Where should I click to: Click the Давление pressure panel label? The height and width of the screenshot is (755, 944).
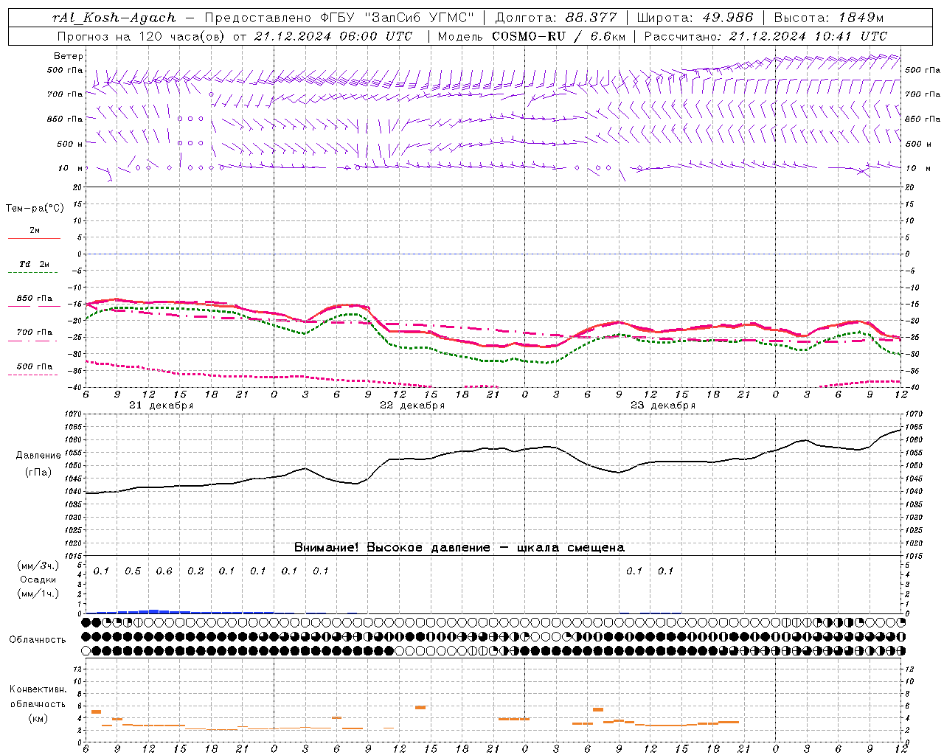[39, 456]
